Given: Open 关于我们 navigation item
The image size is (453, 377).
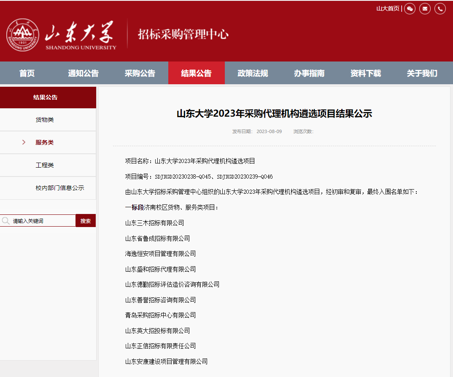Looking at the screenshot, I should [422, 73].
